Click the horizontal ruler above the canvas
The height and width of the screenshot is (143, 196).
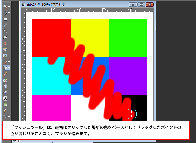[x=90, y=10]
